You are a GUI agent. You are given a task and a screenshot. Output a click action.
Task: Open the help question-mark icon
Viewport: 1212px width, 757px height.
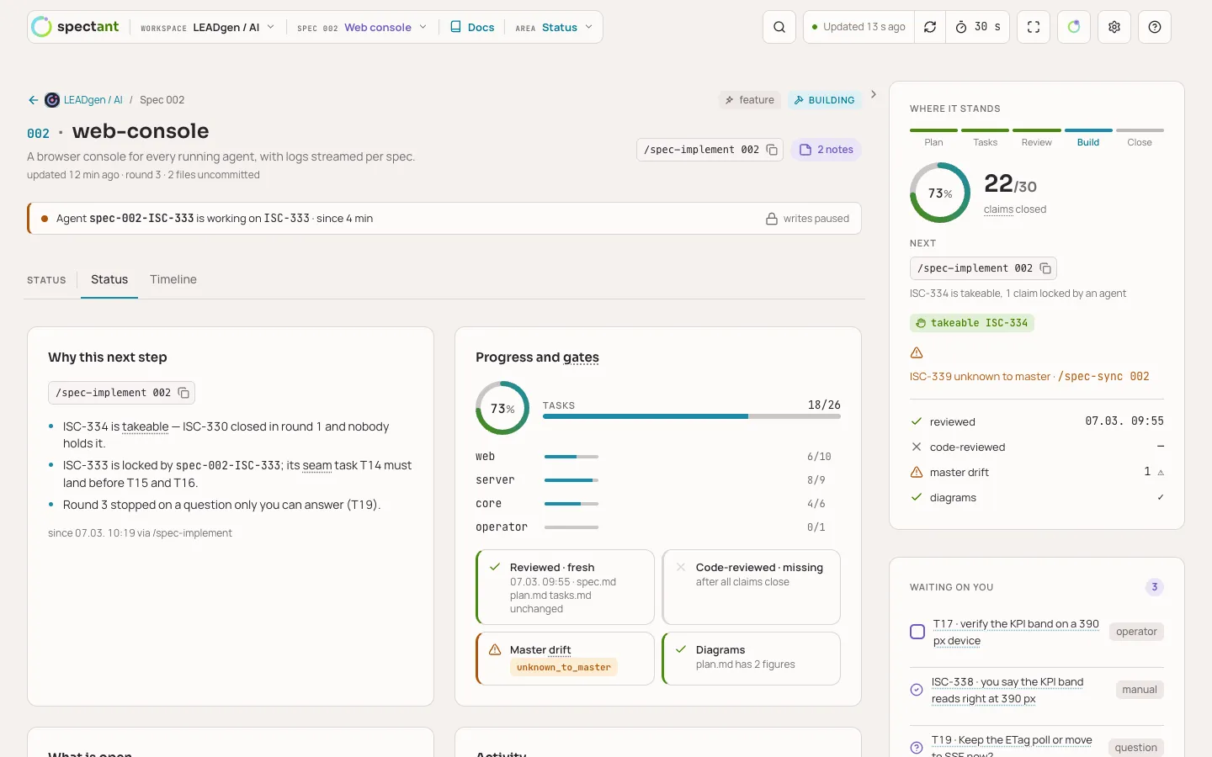pos(1155,27)
